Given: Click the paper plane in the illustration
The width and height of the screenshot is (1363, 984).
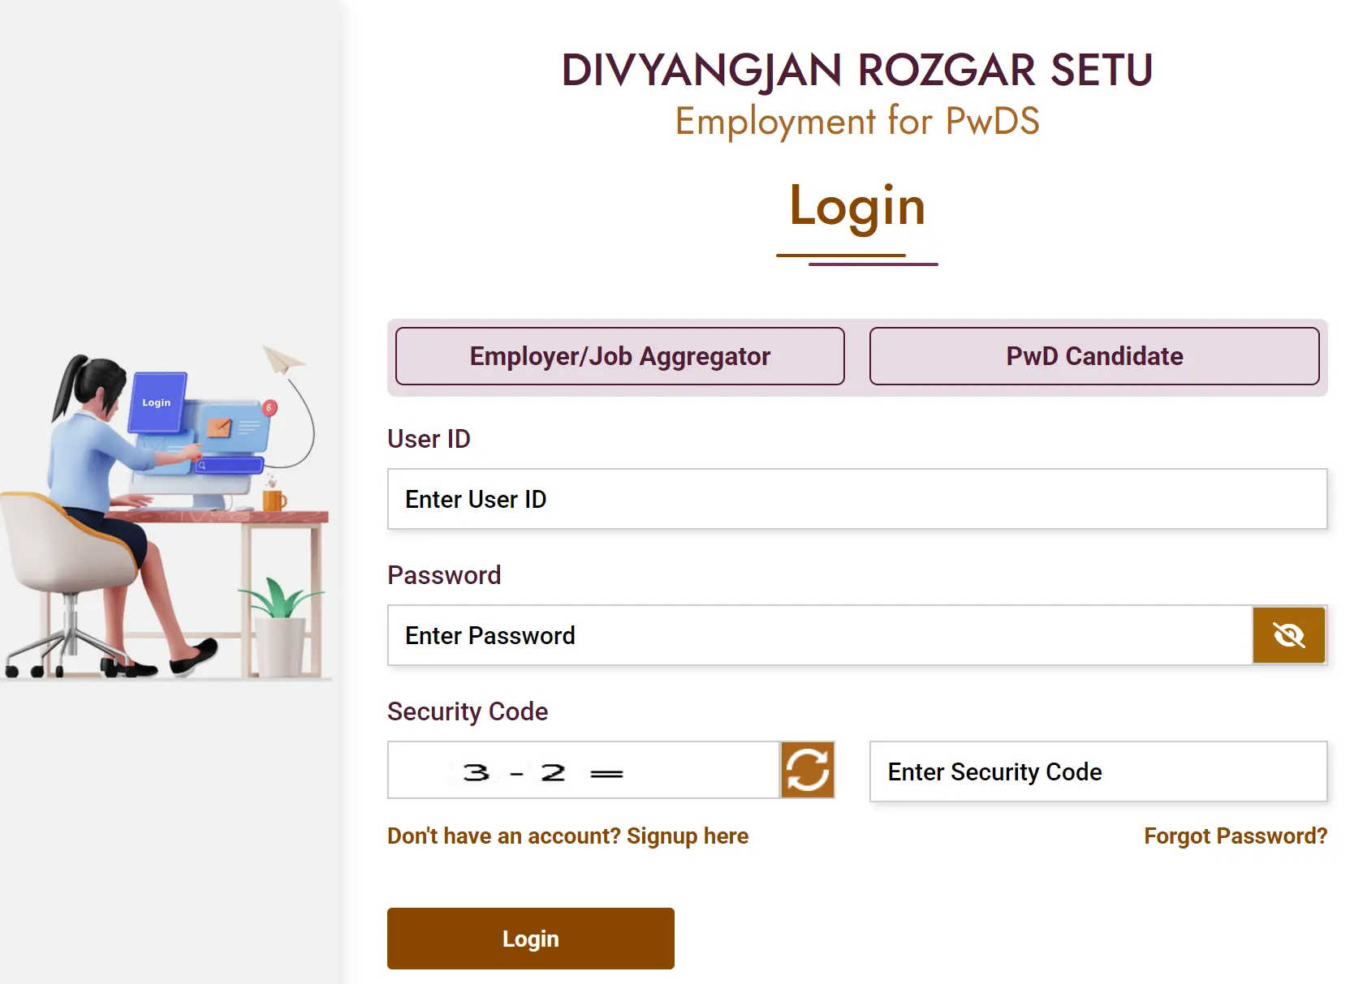Looking at the screenshot, I should coord(281,359).
